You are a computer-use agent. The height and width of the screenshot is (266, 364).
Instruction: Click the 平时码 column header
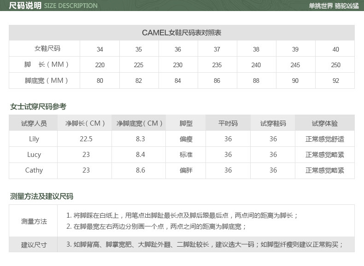(x=228, y=123)
